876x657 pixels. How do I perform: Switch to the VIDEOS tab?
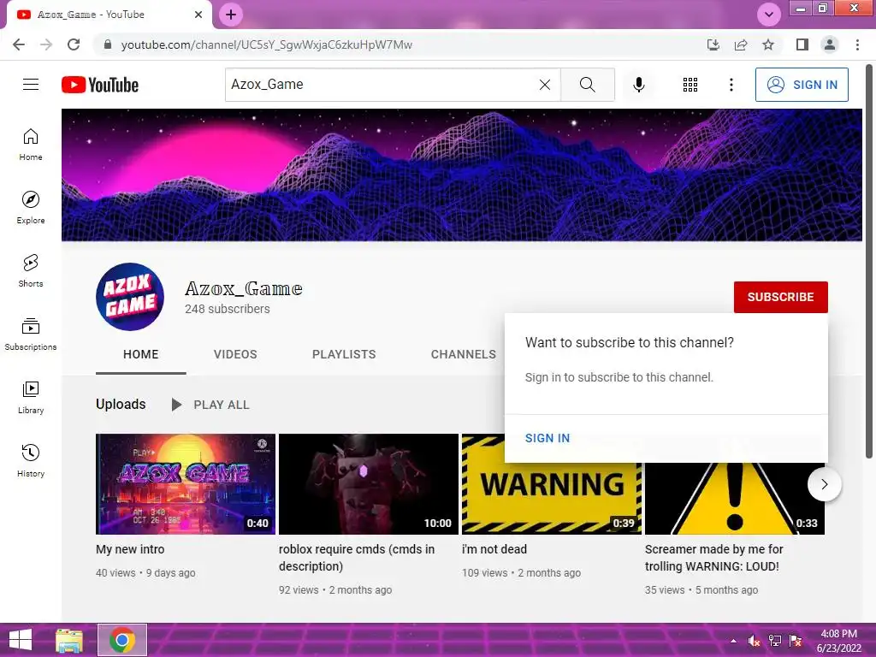[235, 354]
